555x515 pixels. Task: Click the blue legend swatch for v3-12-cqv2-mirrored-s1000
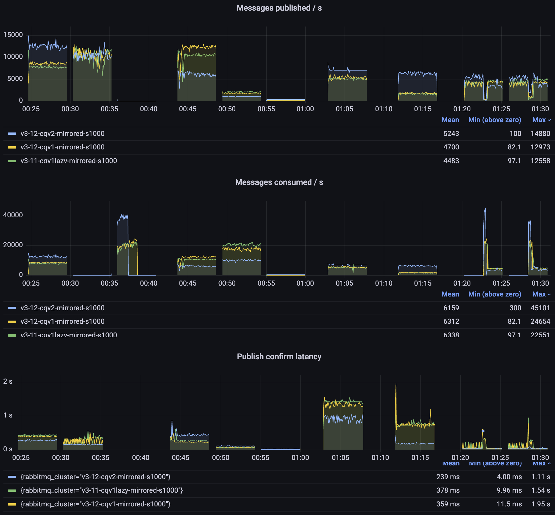pos(12,134)
